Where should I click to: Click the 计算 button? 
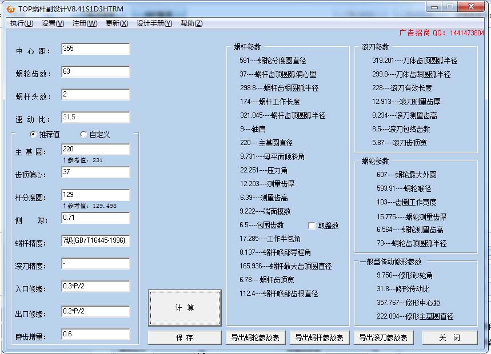point(185,308)
